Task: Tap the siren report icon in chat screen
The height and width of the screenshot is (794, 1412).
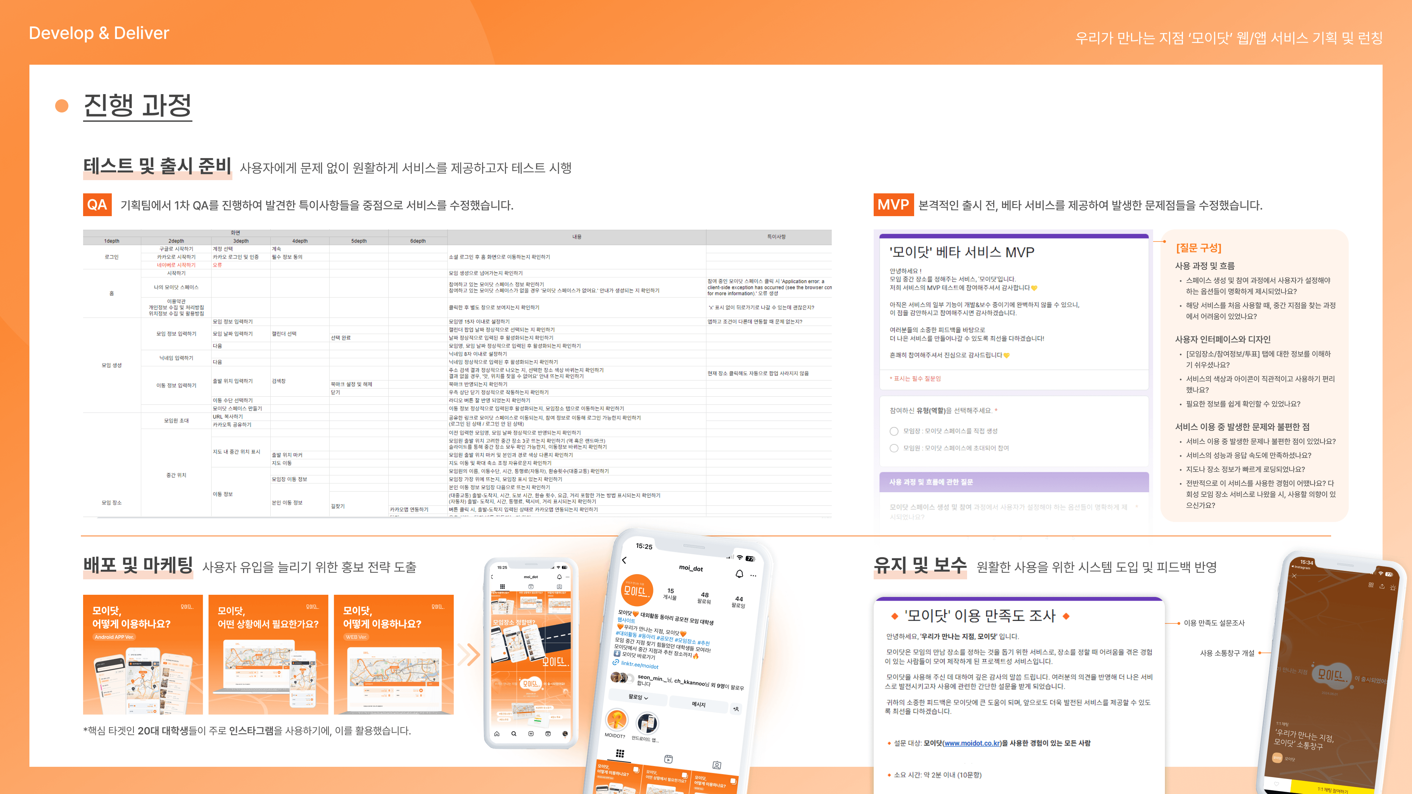Action: coord(1393,587)
